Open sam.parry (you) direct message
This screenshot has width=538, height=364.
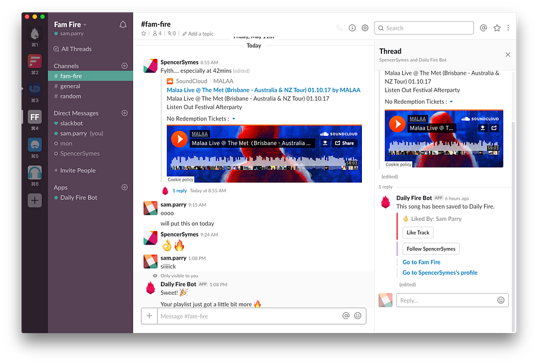pyautogui.click(x=90, y=133)
